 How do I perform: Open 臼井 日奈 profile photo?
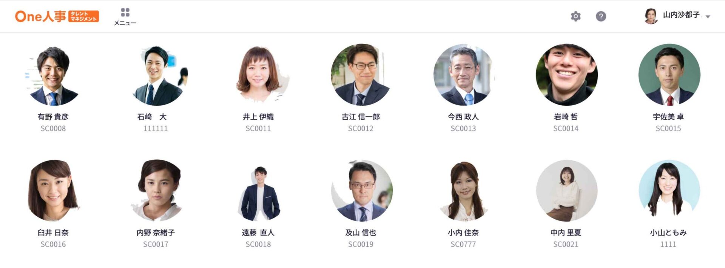(53, 191)
